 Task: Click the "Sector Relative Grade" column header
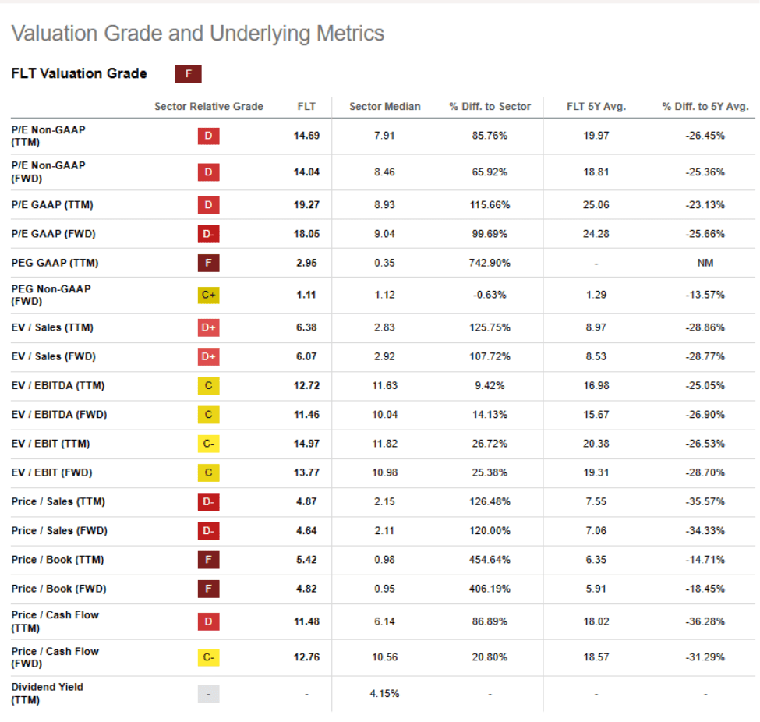click(208, 107)
